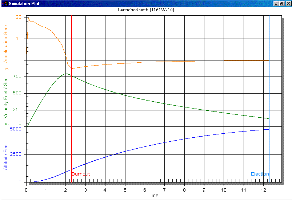Restore the Simulation Plot window size
The height and width of the screenshot is (200, 292).
click(282, 4)
